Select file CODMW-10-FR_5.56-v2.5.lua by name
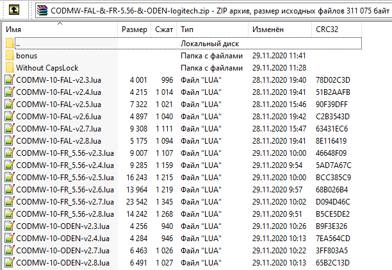392x270 pixels. click(65, 178)
